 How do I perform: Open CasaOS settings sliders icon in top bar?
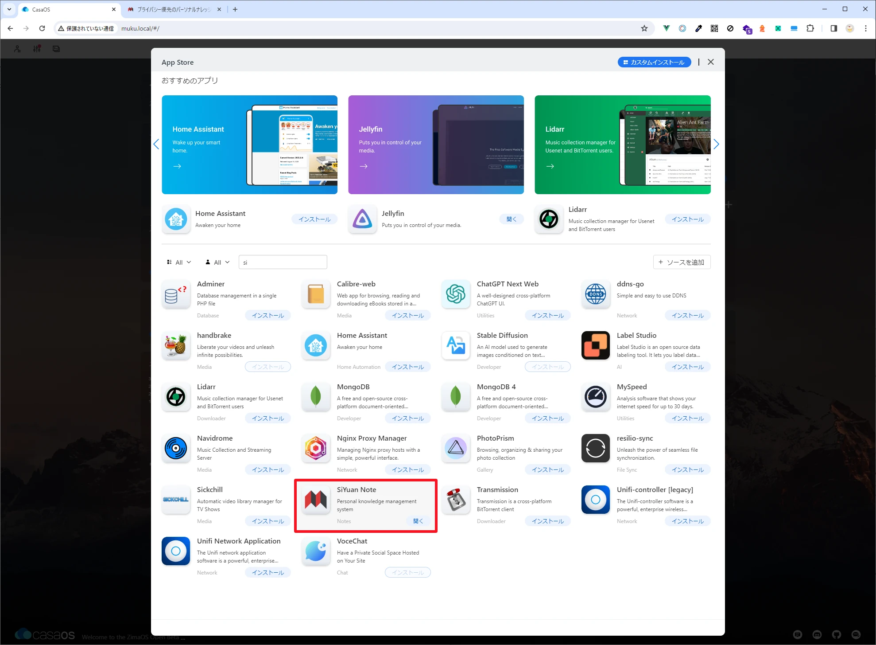(37, 49)
